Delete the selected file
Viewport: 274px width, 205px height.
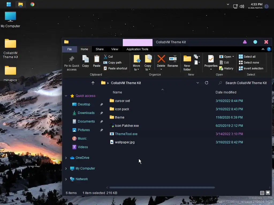tap(161, 61)
